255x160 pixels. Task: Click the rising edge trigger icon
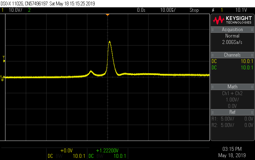pyautogui.click(x=213, y=10)
